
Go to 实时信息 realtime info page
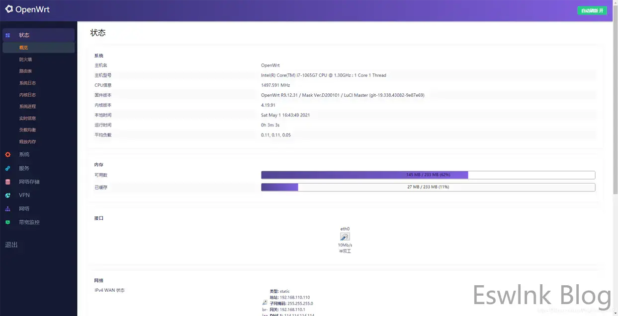click(x=28, y=119)
